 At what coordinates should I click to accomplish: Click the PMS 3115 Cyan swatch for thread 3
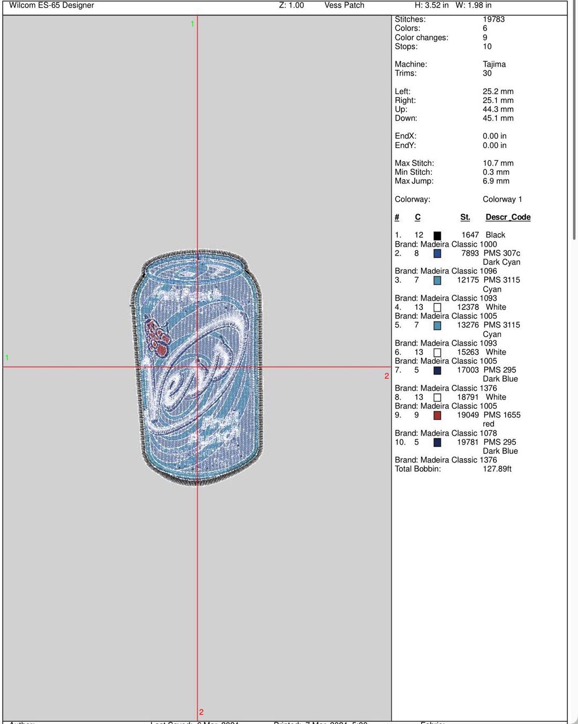tap(438, 280)
